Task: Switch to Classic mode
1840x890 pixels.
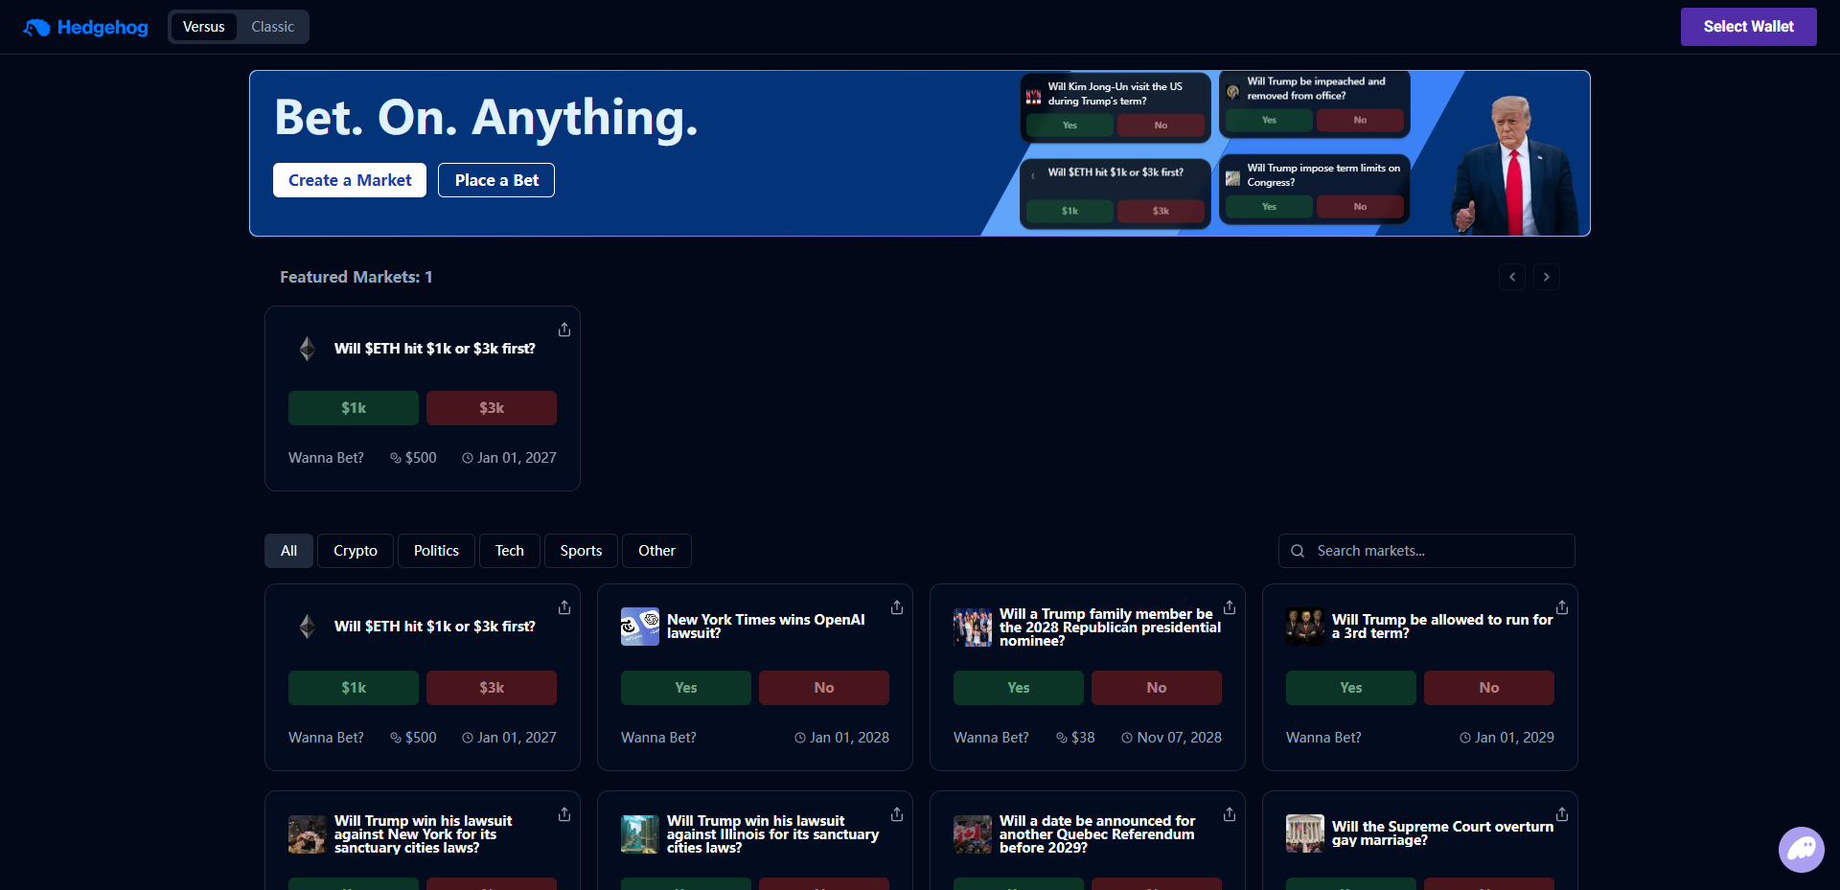Action: pyautogui.click(x=272, y=27)
